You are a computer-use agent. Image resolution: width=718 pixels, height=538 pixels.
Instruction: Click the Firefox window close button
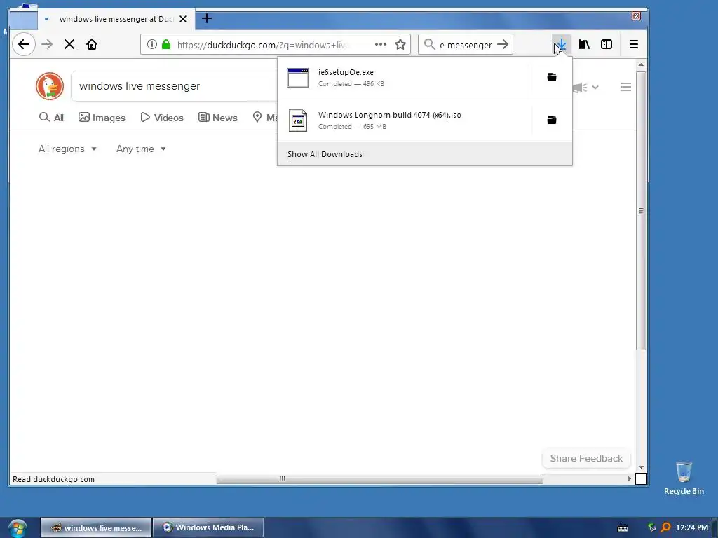pos(636,16)
